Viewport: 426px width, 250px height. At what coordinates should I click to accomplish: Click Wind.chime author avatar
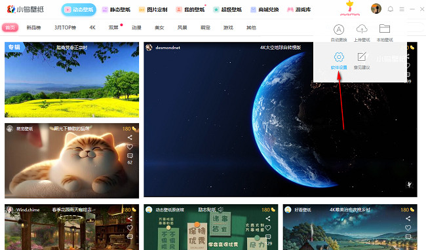[x=10, y=209]
